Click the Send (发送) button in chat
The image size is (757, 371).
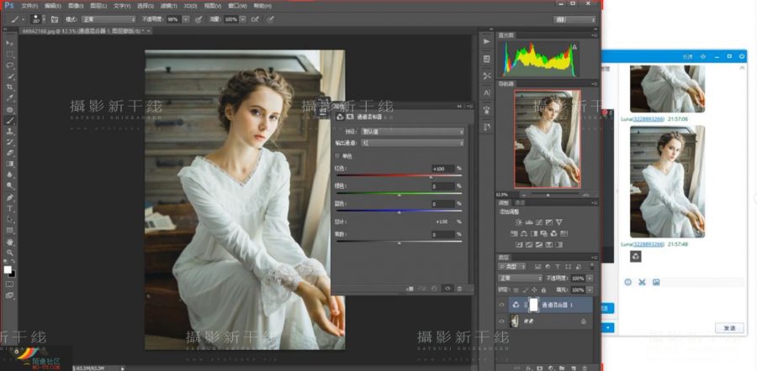tap(728, 328)
